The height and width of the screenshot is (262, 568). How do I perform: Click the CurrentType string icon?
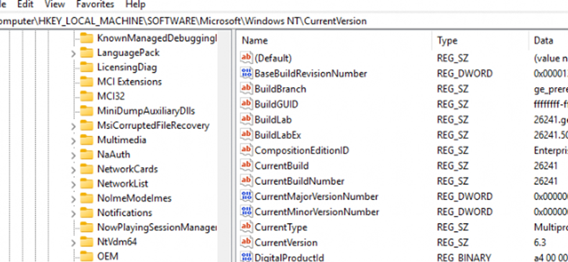pos(247,227)
